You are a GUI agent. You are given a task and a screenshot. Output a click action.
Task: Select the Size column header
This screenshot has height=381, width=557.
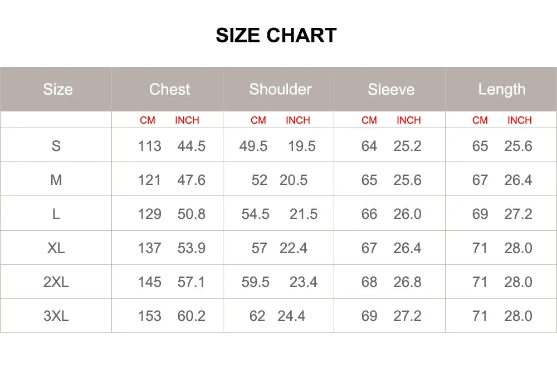pos(58,89)
